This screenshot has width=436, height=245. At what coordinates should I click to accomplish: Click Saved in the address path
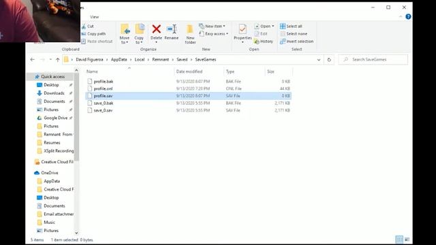point(182,59)
